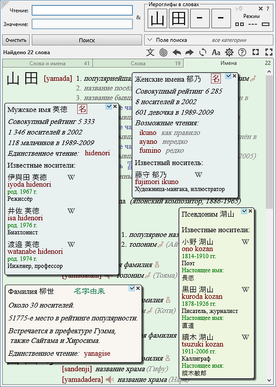Open Wikipedia W icon for fujimori ikuno
The width and height of the screenshot is (276, 387).
click(199, 175)
